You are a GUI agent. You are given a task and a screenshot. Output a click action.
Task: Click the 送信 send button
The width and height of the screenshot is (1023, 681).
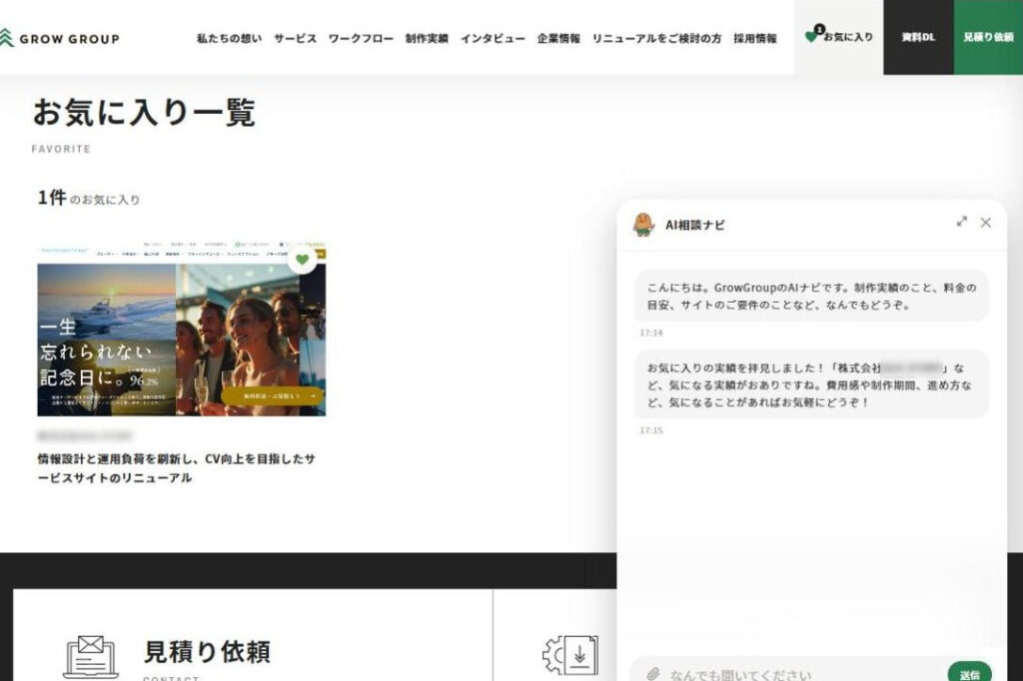point(969,673)
